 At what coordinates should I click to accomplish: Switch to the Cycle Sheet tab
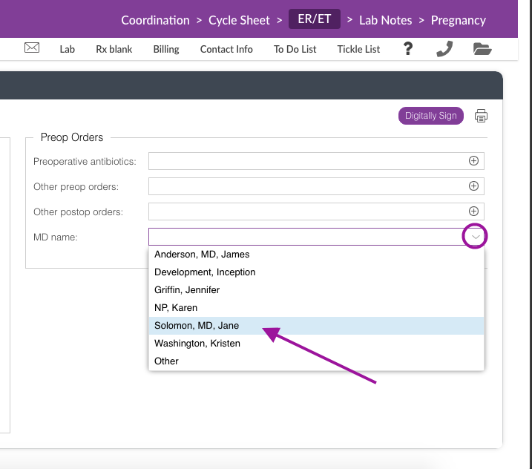coord(239,20)
